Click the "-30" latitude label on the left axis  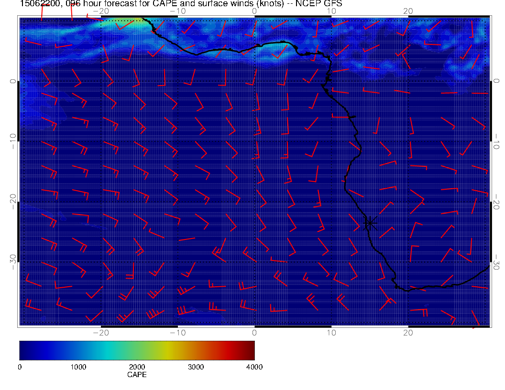point(13,262)
